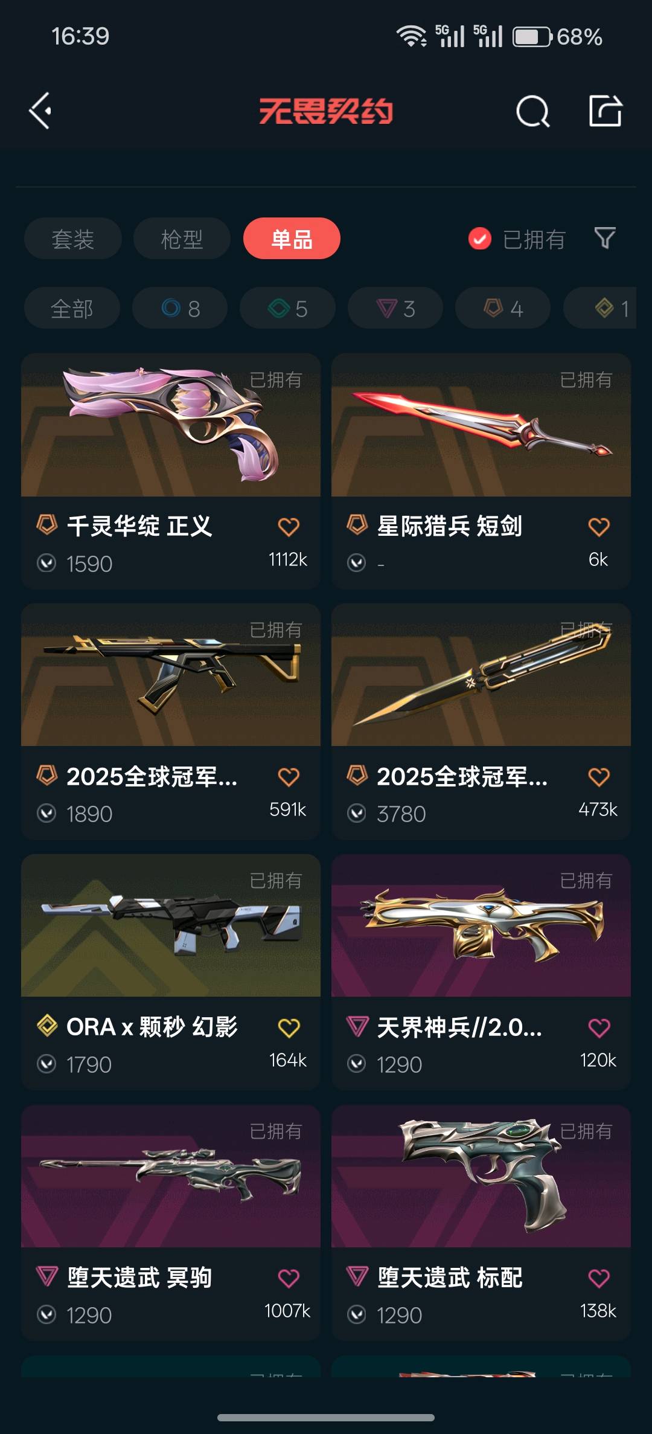
Task: Open search with the magnifier icon
Action: (x=532, y=111)
